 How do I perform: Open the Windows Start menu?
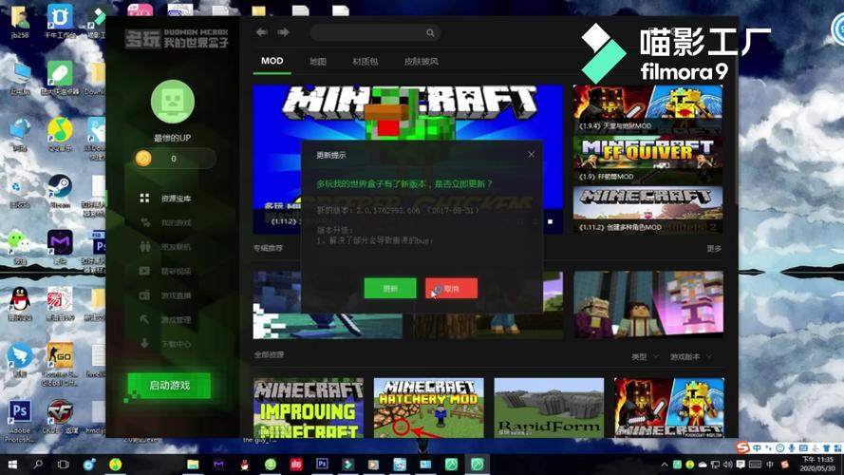(x=11, y=465)
